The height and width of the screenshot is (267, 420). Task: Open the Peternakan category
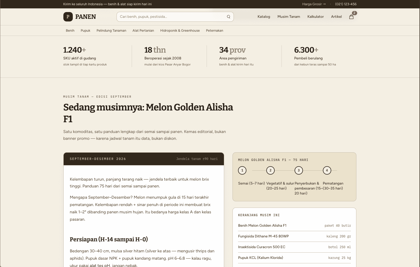[x=214, y=31]
